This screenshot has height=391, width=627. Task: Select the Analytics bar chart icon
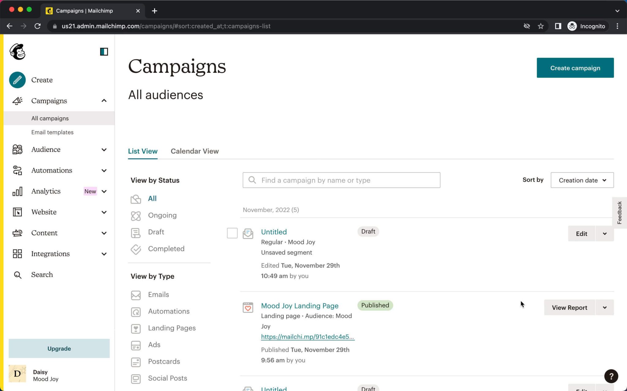tap(17, 191)
